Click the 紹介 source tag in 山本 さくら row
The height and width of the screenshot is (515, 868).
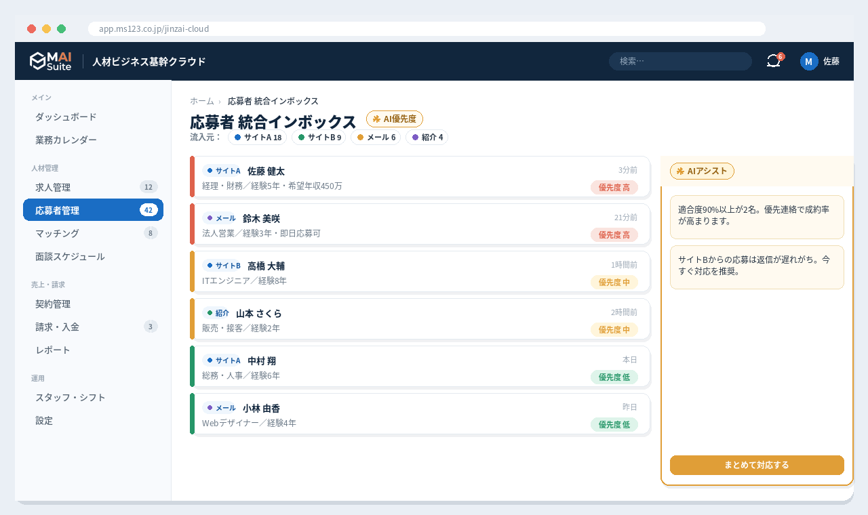pos(218,313)
